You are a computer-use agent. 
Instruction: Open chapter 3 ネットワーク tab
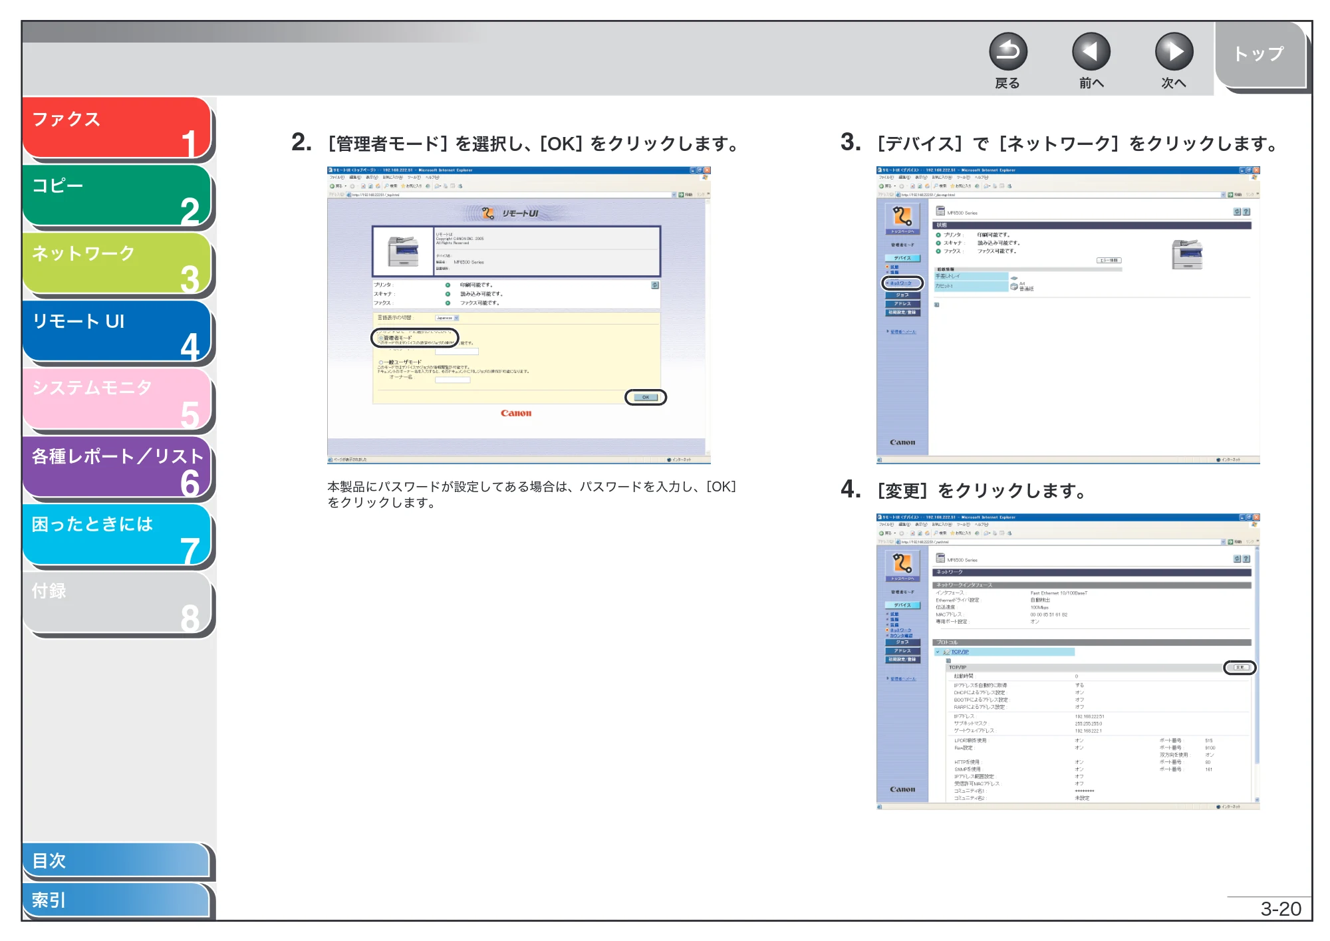pyautogui.click(x=116, y=263)
